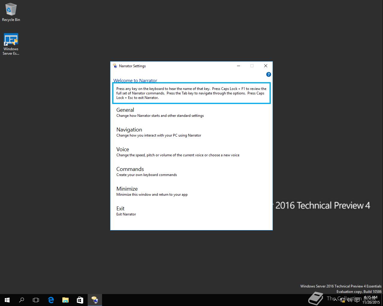Screen dimensions: 383x306
Task: Click 'Create your own keyboard commands' text
Action: pos(147,175)
